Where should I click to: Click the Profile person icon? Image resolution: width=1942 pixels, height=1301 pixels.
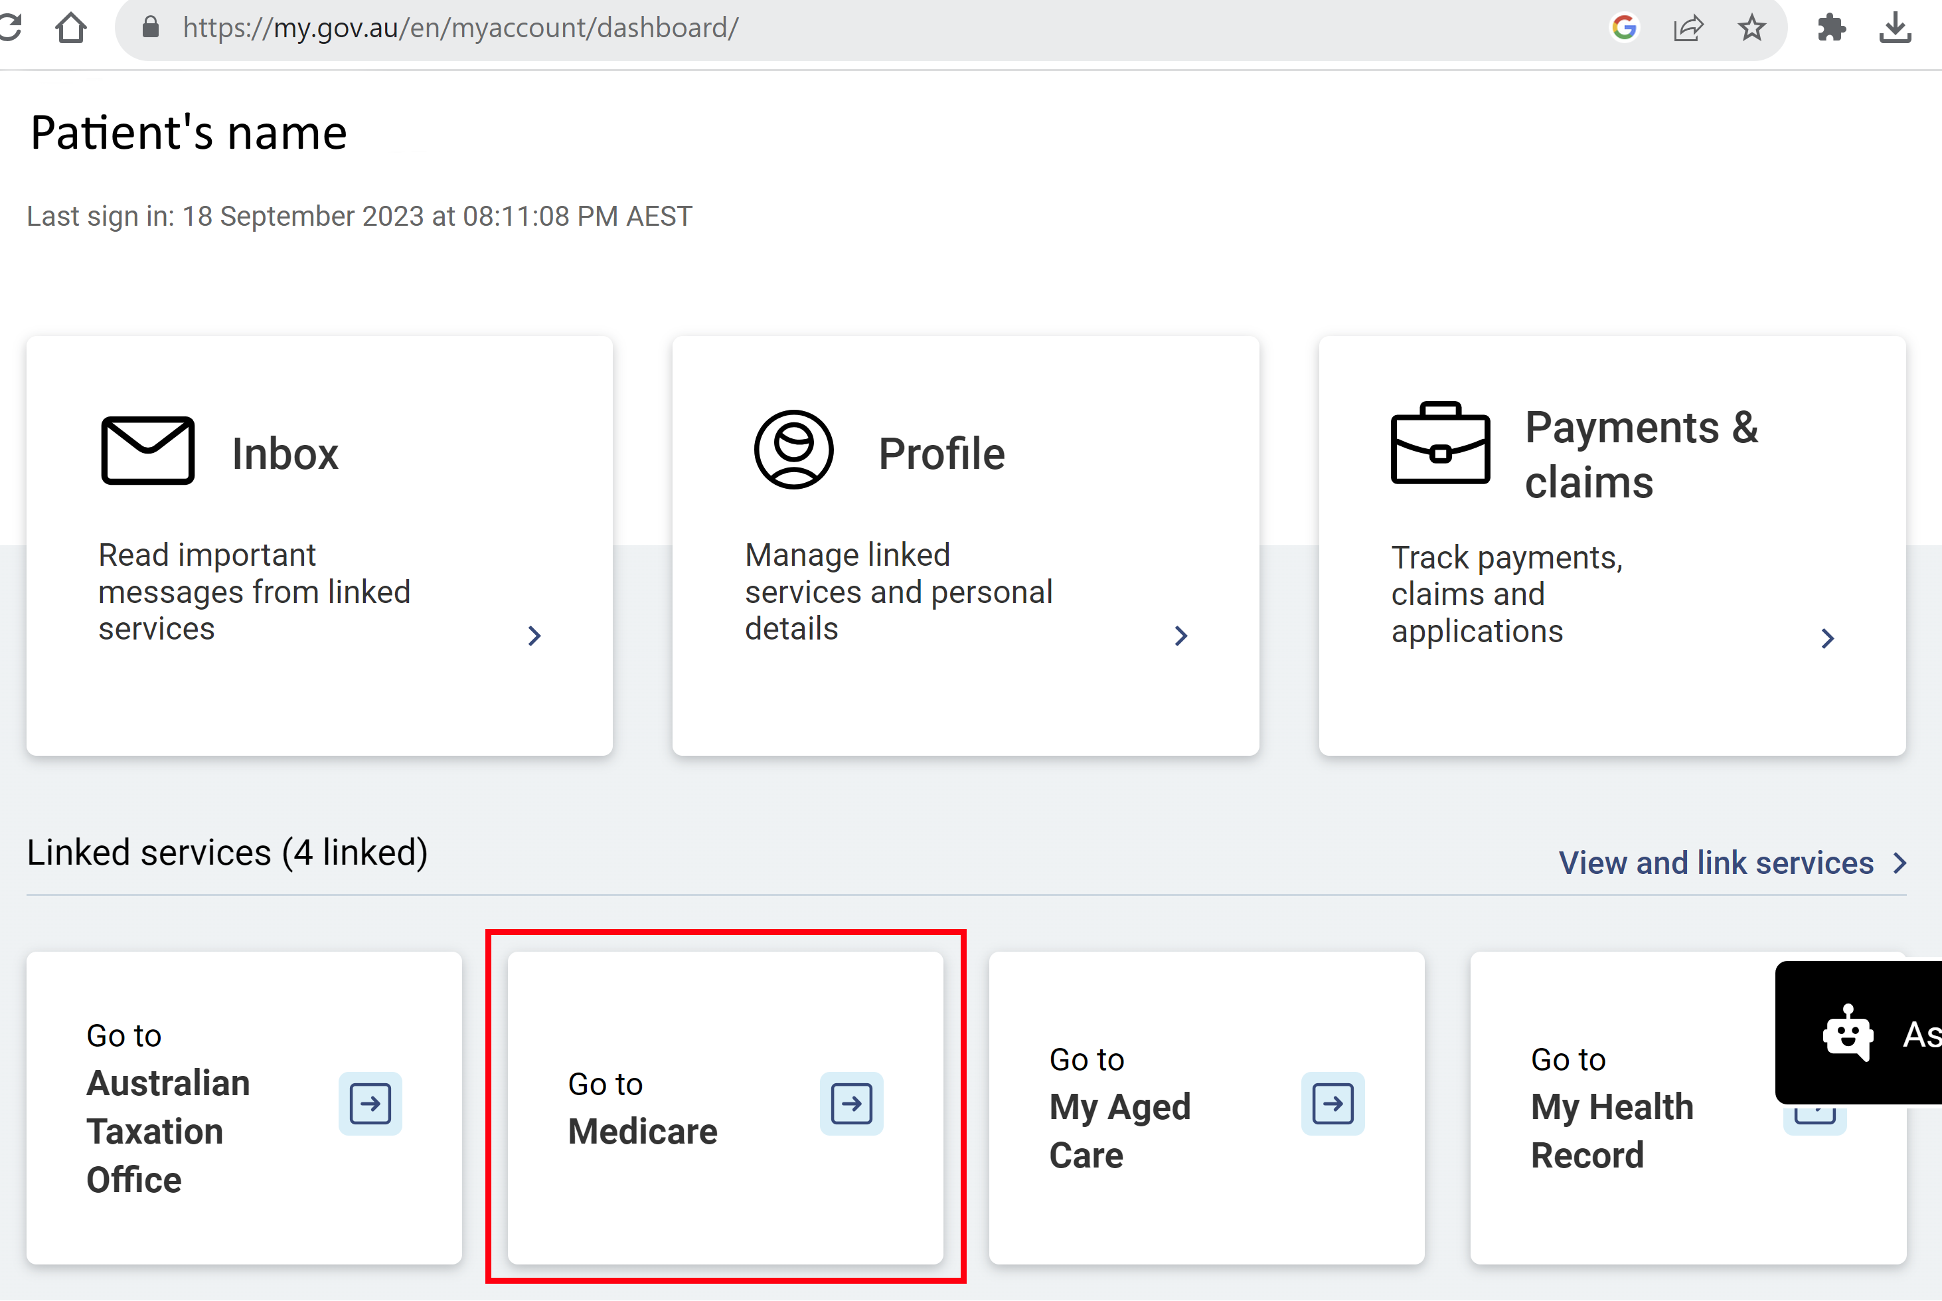[x=794, y=450]
